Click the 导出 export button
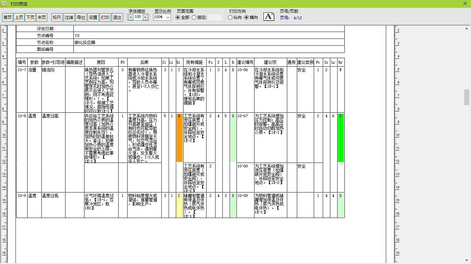 point(81,17)
